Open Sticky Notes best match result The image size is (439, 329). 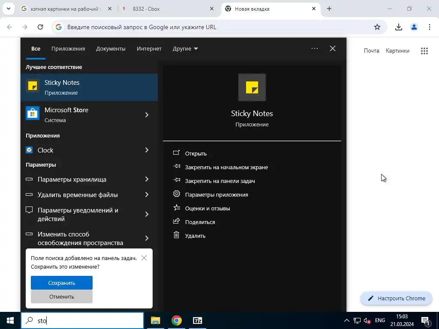[89, 87]
